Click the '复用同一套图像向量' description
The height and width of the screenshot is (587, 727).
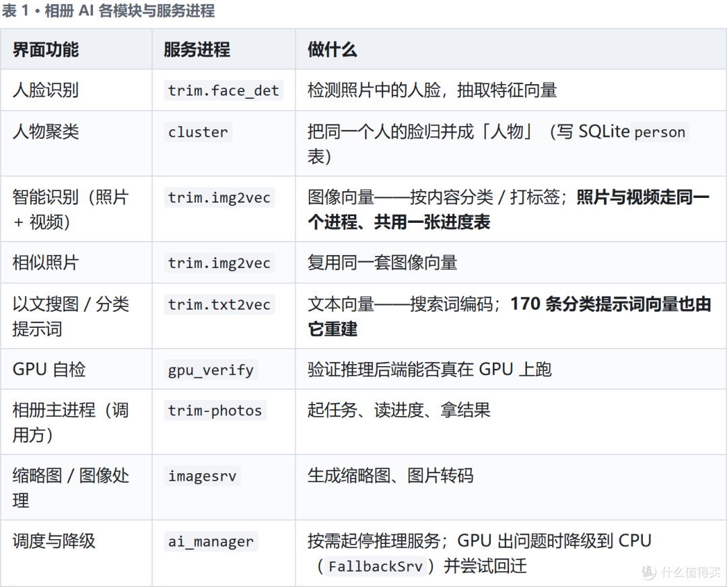tap(382, 263)
